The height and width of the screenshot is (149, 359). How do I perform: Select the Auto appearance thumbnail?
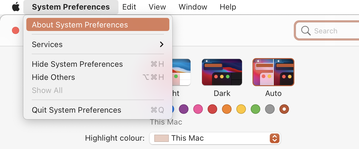pyautogui.click(x=273, y=72)
